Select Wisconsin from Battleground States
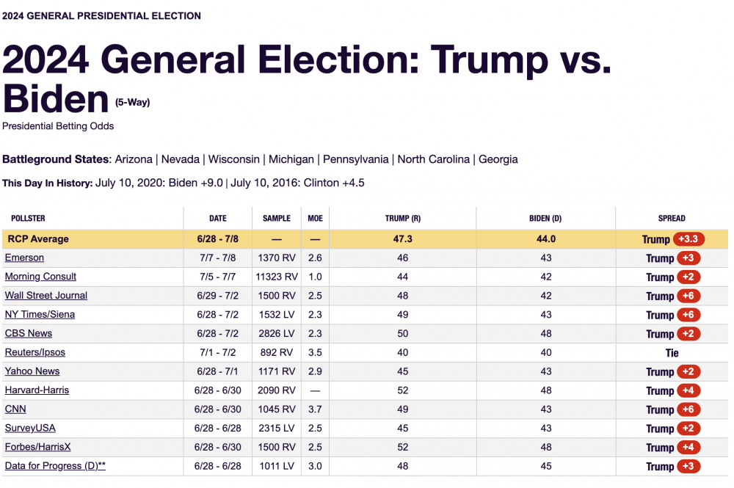Viewport: 734px width, 488px height. tap(234, 159)
